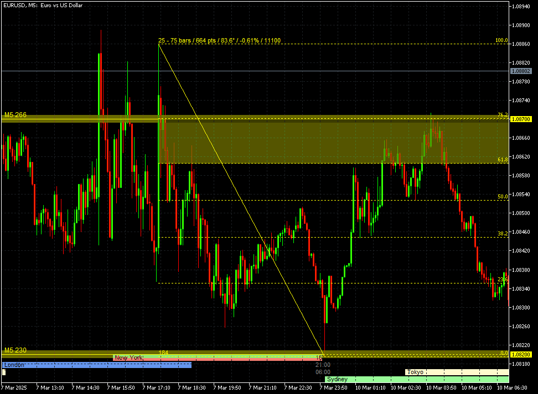
Task: Select the 61.8 Fibonacci level label
Action: pyautogui.click(x=503, y=160)
